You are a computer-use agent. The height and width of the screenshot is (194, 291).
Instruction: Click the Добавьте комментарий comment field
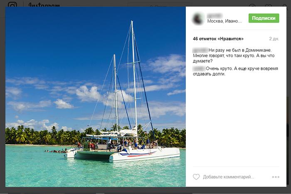point(229,177)
